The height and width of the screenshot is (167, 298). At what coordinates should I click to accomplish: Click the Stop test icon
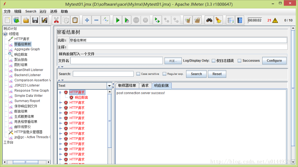pos(136,20)
